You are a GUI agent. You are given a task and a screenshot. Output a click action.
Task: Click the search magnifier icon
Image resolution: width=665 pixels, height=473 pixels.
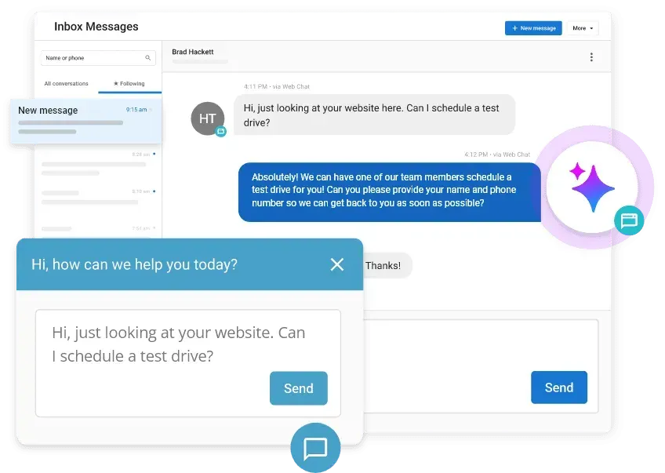(148, 58)
